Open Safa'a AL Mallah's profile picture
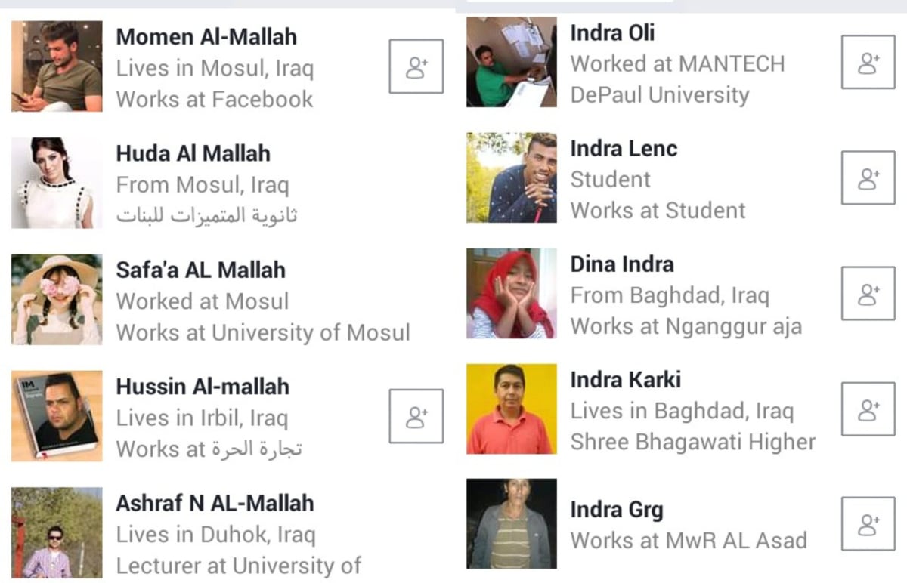This screenshot has height=583, width=907. (x=57, y=300)
